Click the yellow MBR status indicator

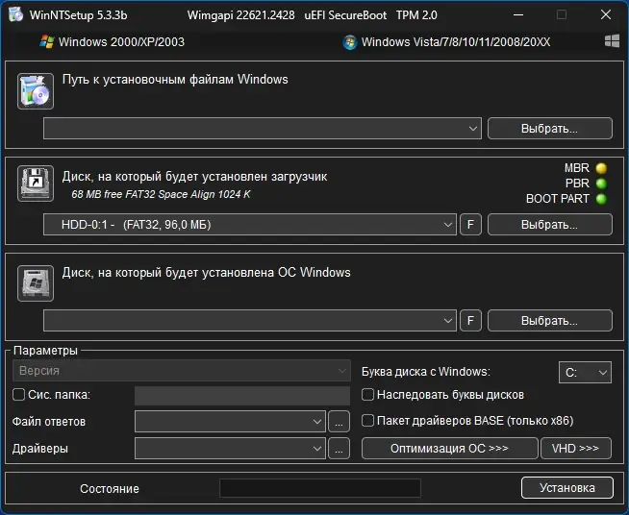pos(601,168)
